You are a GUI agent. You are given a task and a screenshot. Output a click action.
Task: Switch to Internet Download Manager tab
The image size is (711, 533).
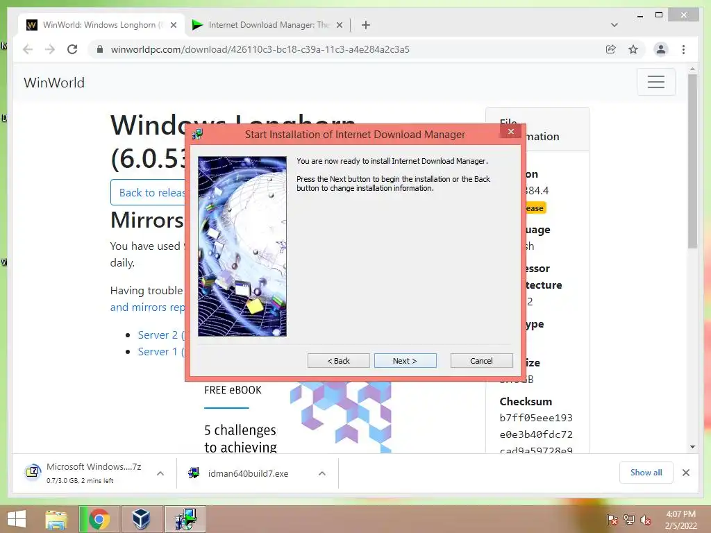tap(267, 25)
